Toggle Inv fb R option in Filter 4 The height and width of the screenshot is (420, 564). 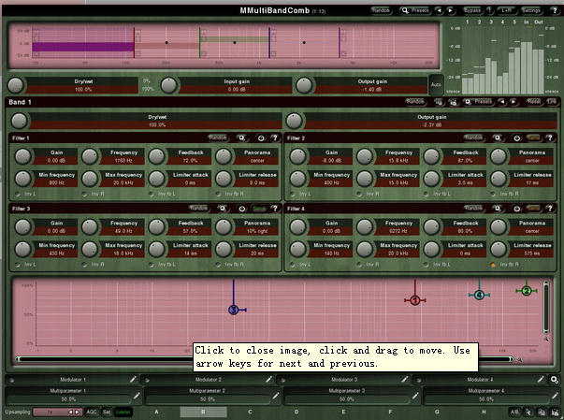tap(493, 265)
